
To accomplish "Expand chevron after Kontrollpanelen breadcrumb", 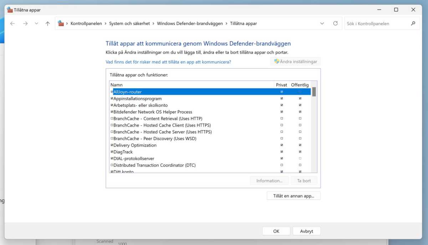I will click(x=106, y=24).
